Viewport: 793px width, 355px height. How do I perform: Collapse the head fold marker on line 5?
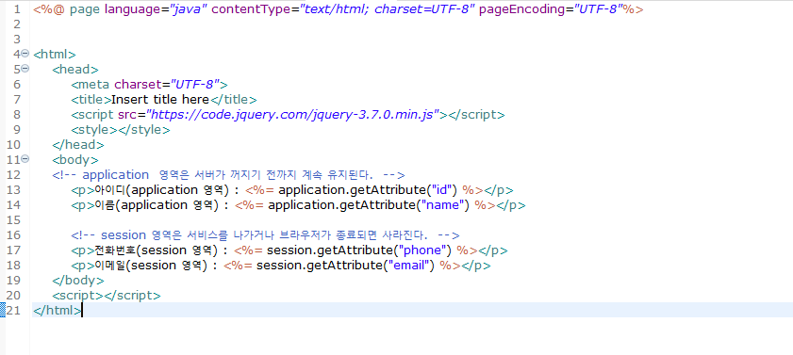pyautogui.click(x=25, y=69)
